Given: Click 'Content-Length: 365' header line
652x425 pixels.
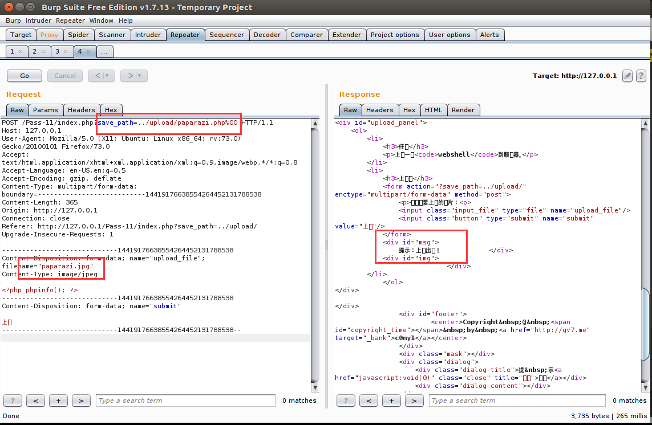Looking at the screenshot, I should (40, 202).
